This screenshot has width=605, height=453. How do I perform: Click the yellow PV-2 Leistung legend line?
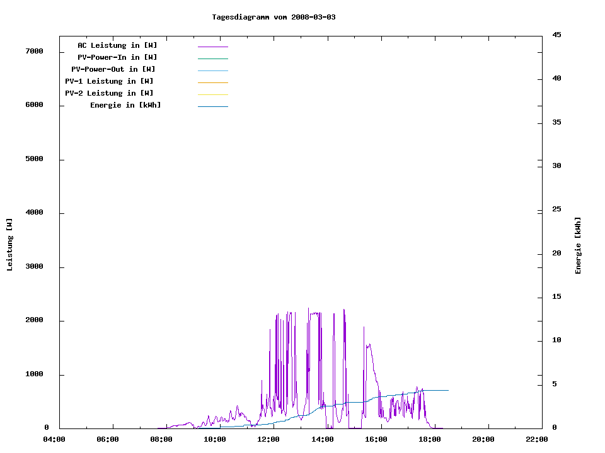(212, 94)
